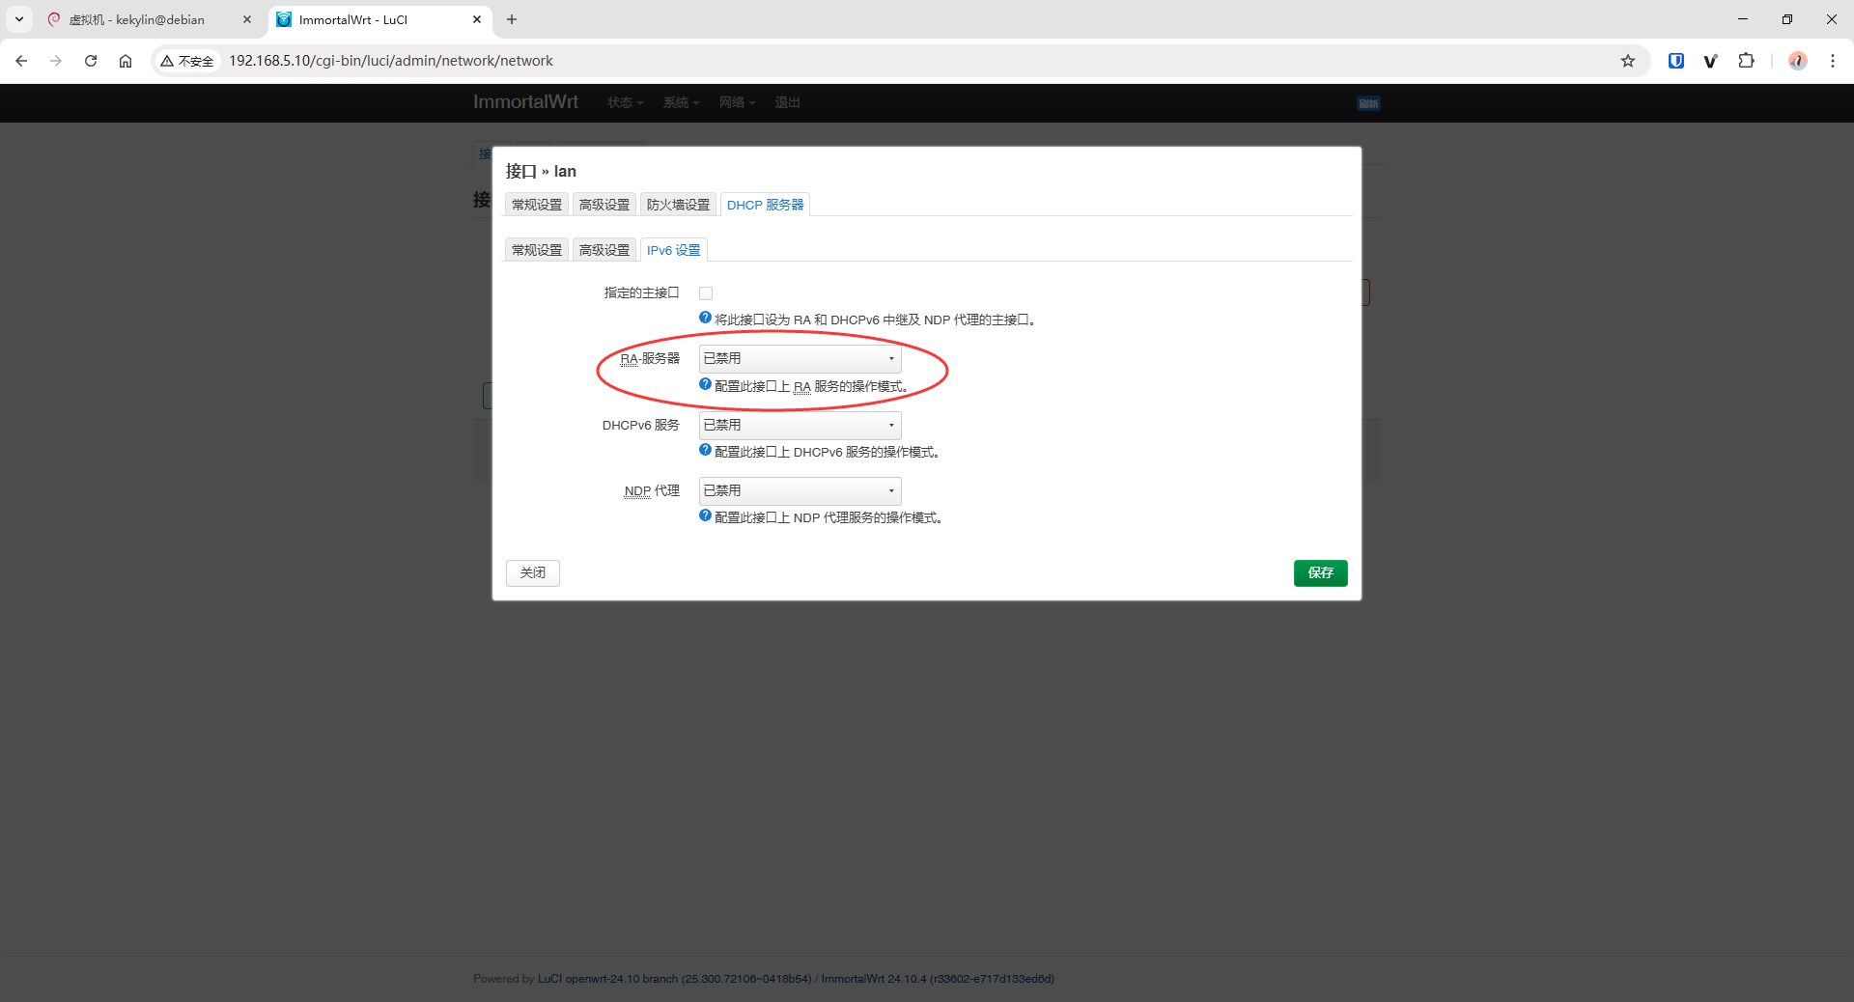
Task: Click the browser home icon
Action: point(126,60)
